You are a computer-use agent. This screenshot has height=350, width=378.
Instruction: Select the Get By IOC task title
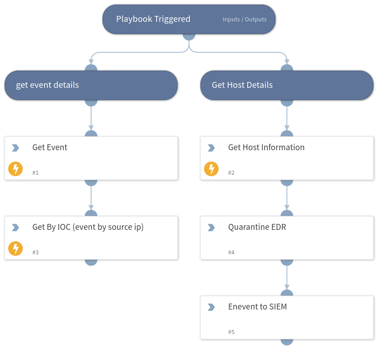88,227
